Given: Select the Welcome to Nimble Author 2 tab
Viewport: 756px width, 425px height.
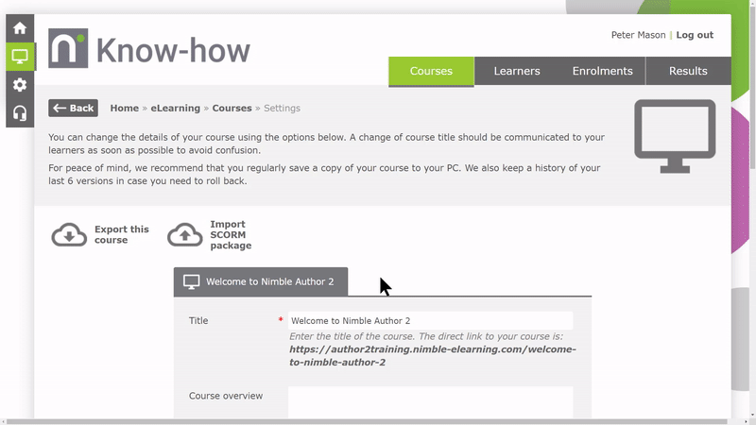Looking at the screenshot, I should (x=261, y=281).
